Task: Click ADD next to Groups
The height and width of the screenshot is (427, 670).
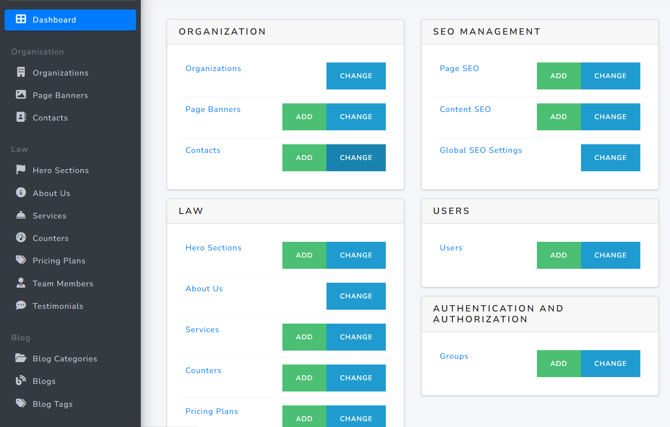Action: [558, 363]
